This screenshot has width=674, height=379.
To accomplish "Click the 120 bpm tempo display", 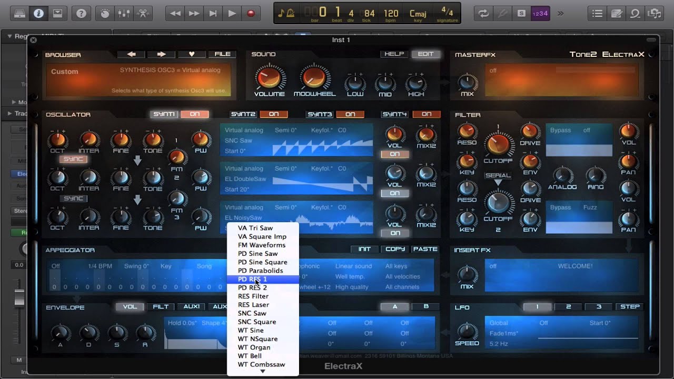I will [x=391, y=14].
